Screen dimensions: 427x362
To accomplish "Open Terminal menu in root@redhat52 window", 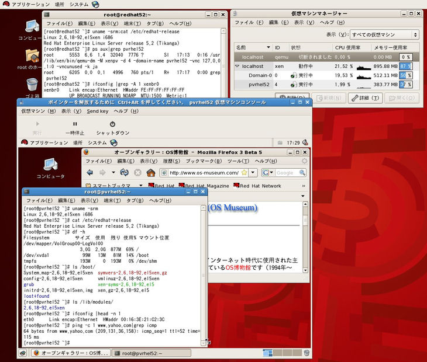I will click(132, 23).
